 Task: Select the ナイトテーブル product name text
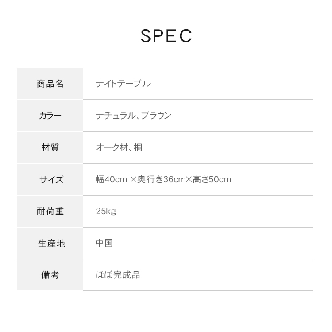(123, 84)
